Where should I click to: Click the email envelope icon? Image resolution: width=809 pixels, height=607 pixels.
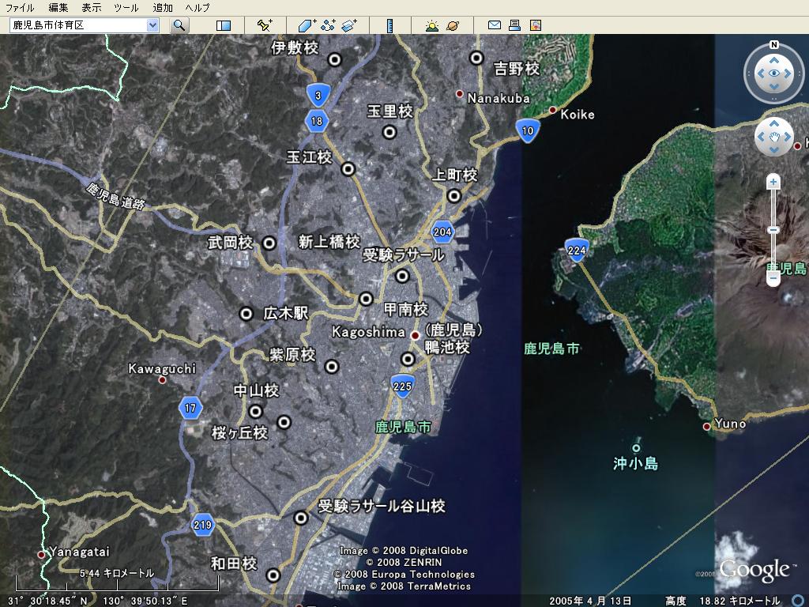pyautogui.click(x=495, y=25)
